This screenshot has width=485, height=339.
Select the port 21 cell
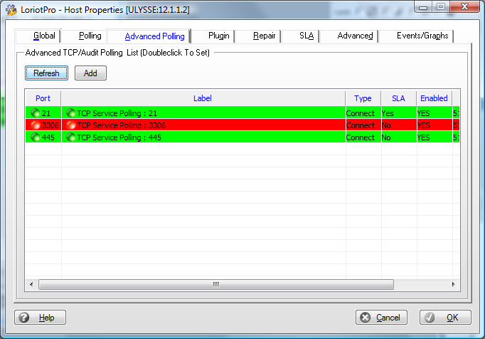[x=43, y=113]
